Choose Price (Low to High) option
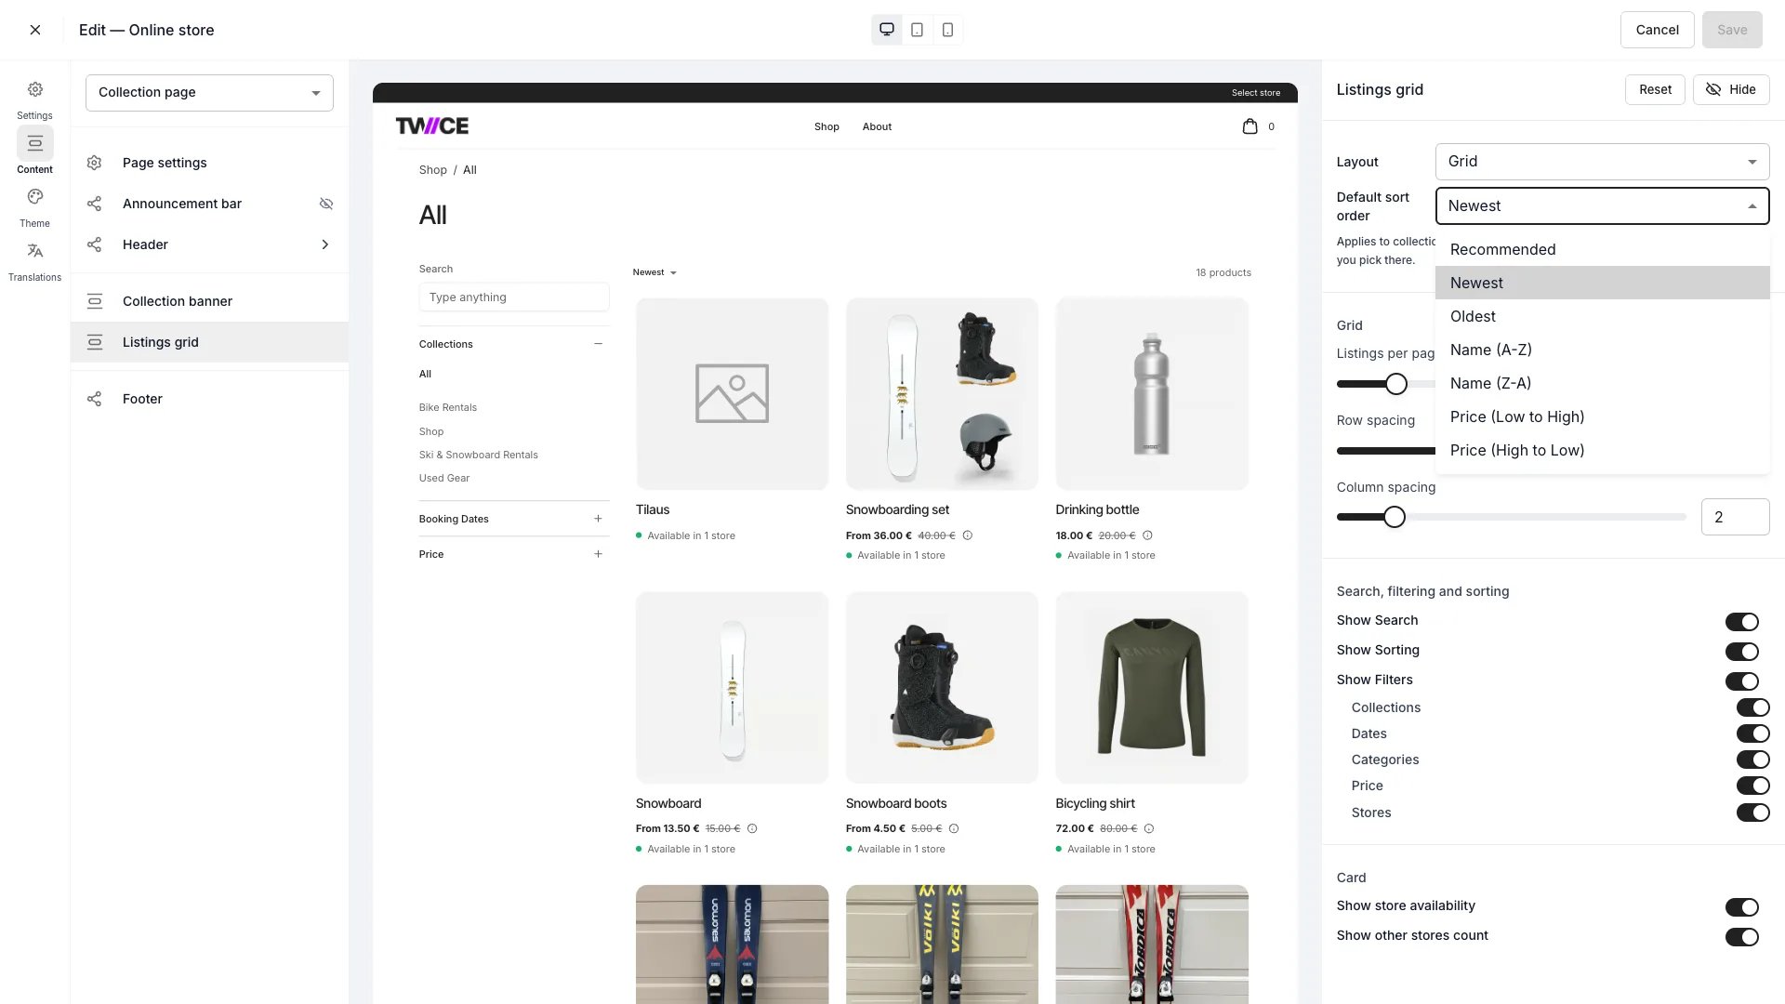Image resolution: width=1785 pixels, height=1004 pixels. coord(1602,416)
